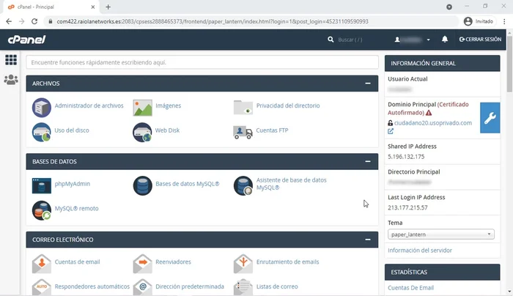Open the Listas de correo link

pyautogui.click(x=277, y=286)
